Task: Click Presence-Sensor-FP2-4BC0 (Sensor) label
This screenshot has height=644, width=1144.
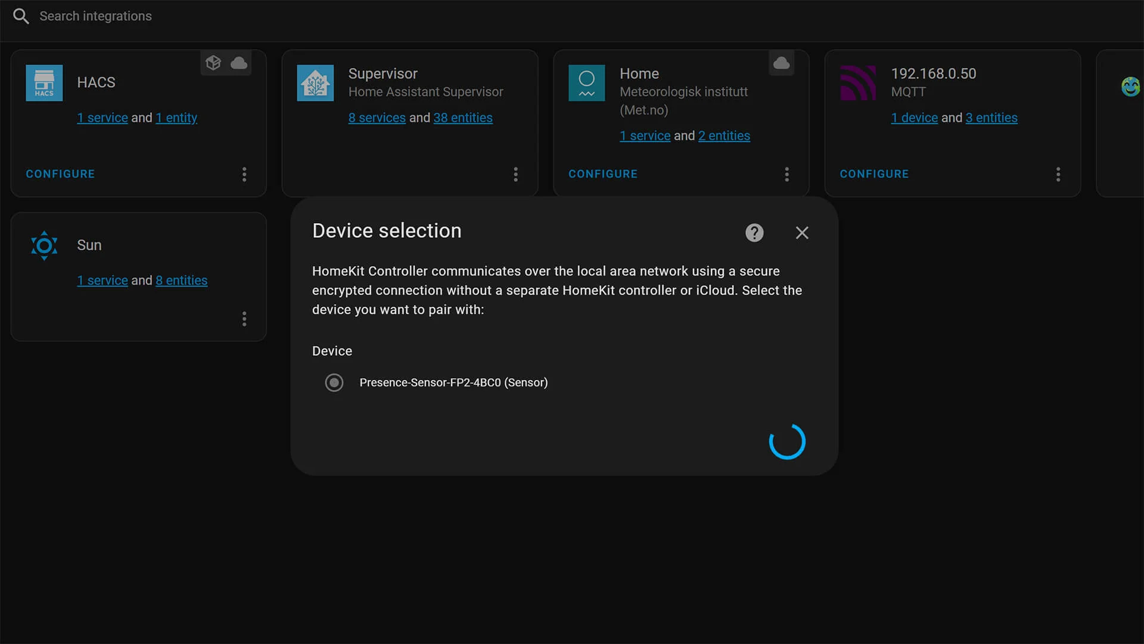Action: pos(453,382)
